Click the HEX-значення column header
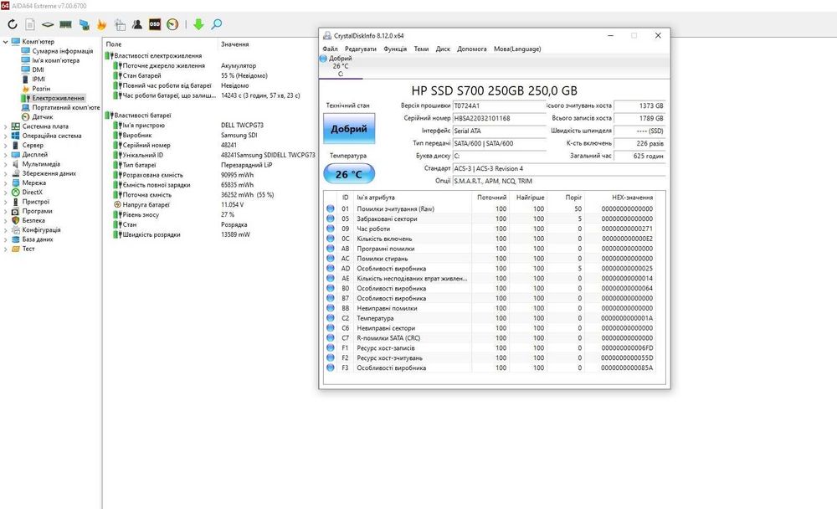The image size is (837, 509). [x=632, y=198]
